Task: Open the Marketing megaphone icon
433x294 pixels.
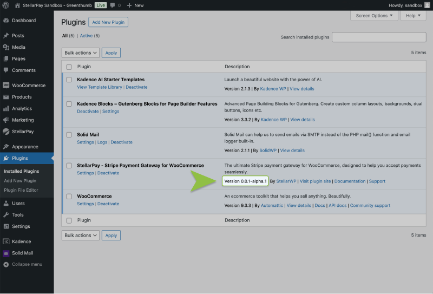Action: 6,120
